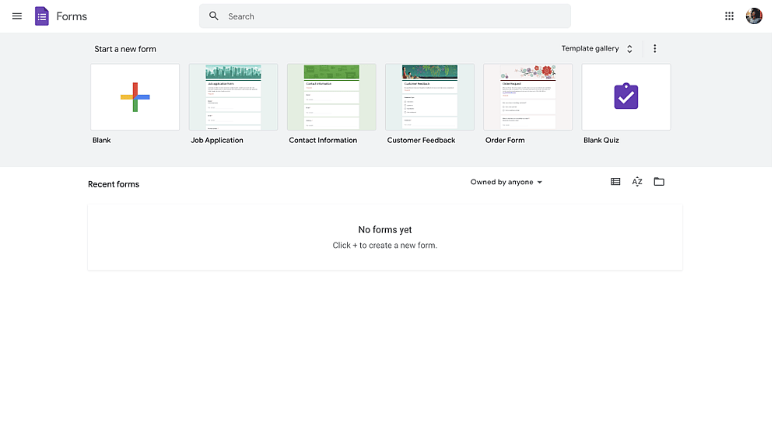This screenshot has width=778, height=443.
Task: Open the Job Application template thumbnail
Action: click(x=233, y=97)
